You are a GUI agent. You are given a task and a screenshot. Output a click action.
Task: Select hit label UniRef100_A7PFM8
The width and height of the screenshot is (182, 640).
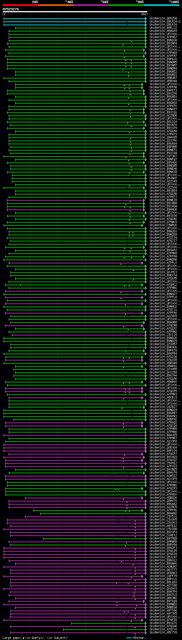point(163,87)
